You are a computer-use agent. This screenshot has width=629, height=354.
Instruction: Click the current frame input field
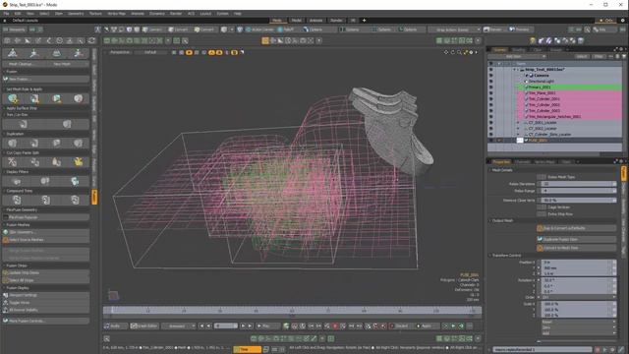coord(226,326)
